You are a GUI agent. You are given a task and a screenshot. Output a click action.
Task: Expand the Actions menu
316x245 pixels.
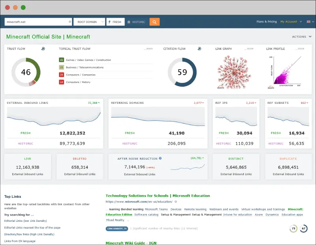point(301,37)
